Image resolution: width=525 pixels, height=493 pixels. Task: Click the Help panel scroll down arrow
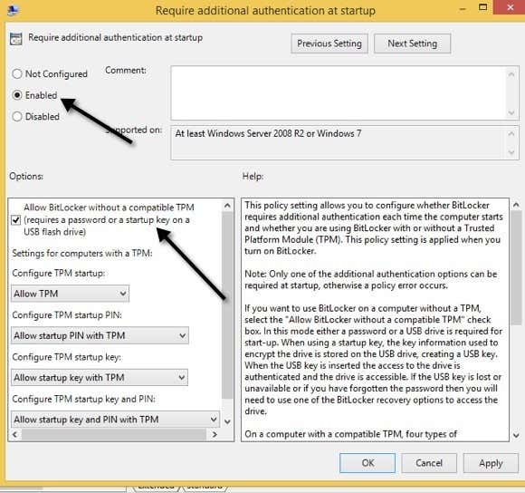click(516, 435)
